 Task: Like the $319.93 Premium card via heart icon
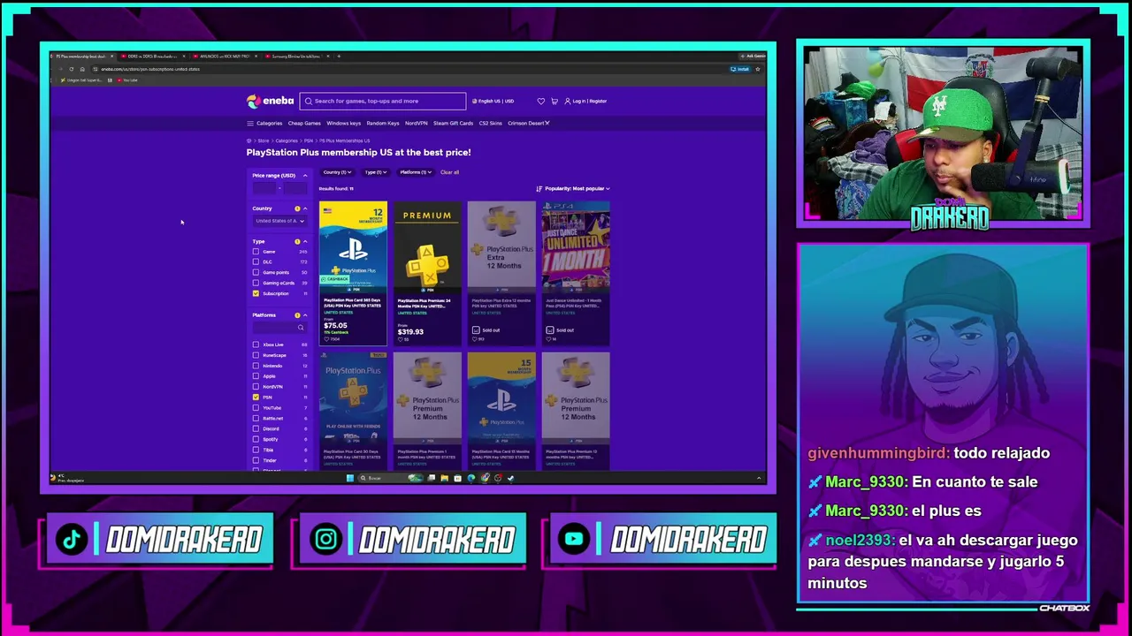pyautogui.click(x=400, y=339)
